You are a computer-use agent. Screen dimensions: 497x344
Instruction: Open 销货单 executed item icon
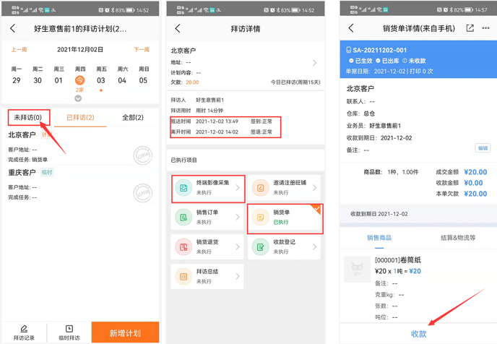(260, 218)
